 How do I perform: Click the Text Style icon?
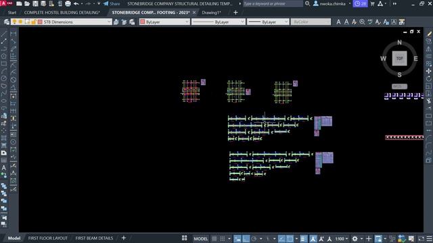pyautogui.click(x=378, y=22)
